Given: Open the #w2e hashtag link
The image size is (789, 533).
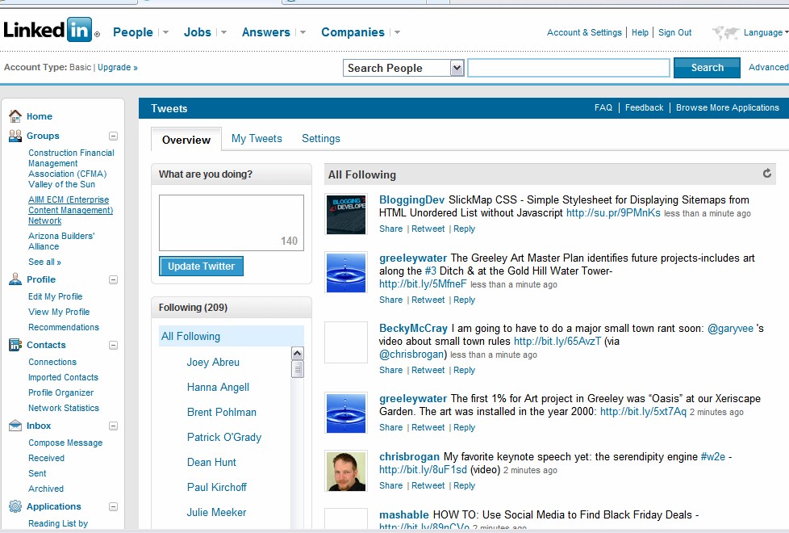Looking at the screenshot, I should [x=713, y=456].
